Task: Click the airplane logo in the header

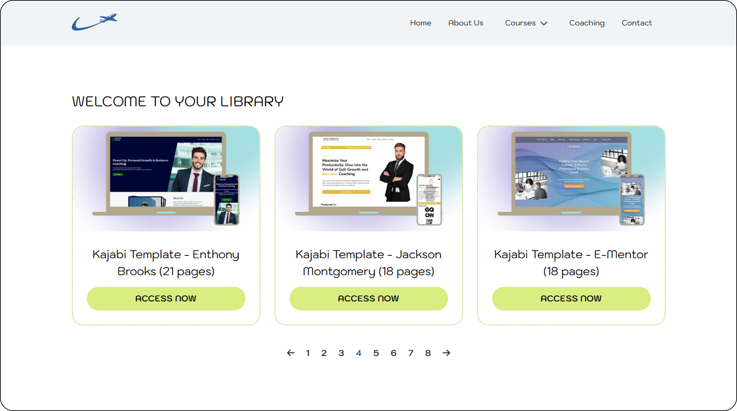Action: [94, 22]
